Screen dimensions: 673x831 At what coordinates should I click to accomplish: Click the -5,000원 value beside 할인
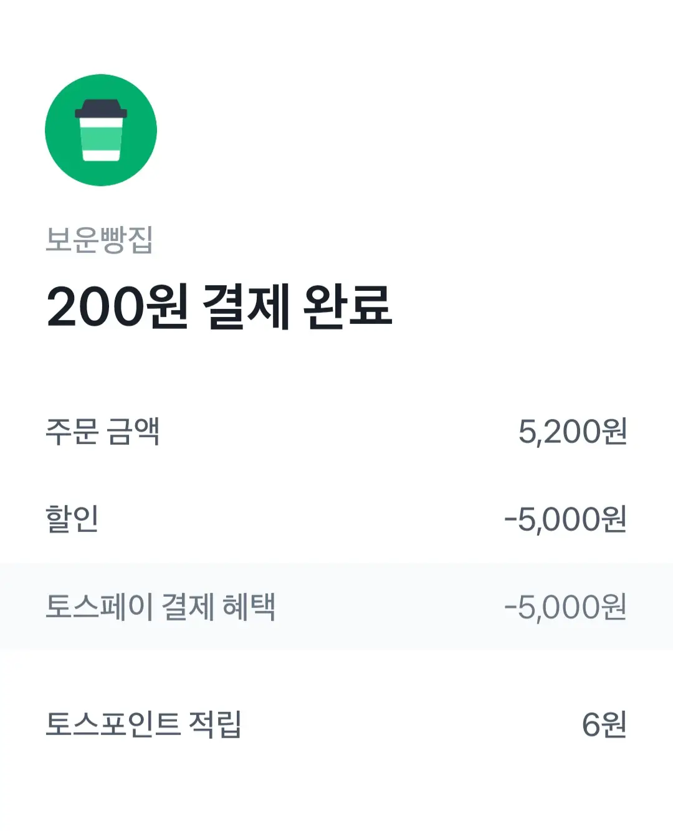(x=565, y=519)
